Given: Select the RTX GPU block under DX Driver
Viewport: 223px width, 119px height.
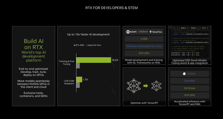Looking at the screenshot, I should click(x=190, y=95).
